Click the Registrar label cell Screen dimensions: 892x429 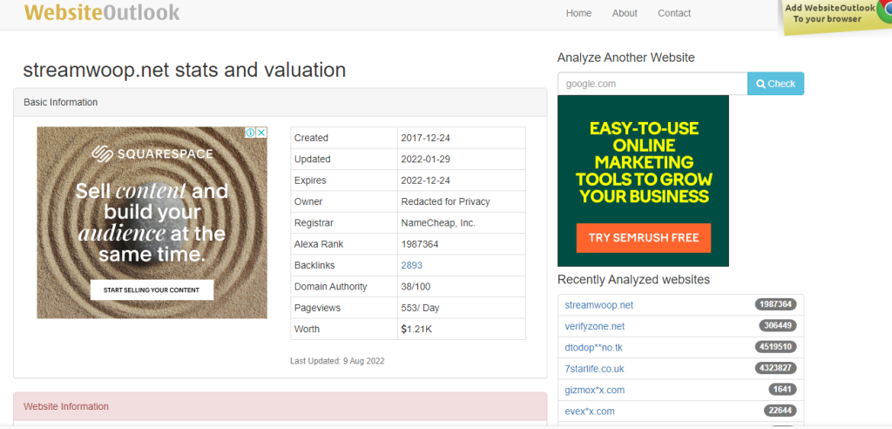tap(343, 222)
